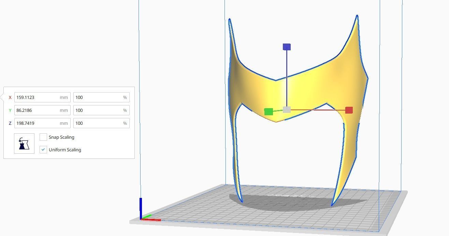Click the Z scale percent field
The width and height of the screenshot is (449, 236).
(101, 123)
